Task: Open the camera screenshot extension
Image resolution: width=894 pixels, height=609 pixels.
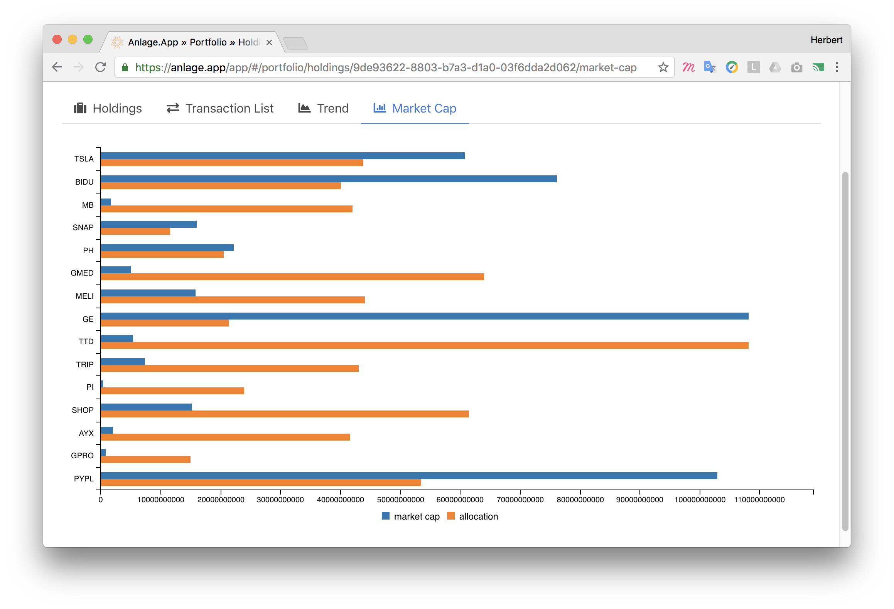Action: tap(796, 68)
